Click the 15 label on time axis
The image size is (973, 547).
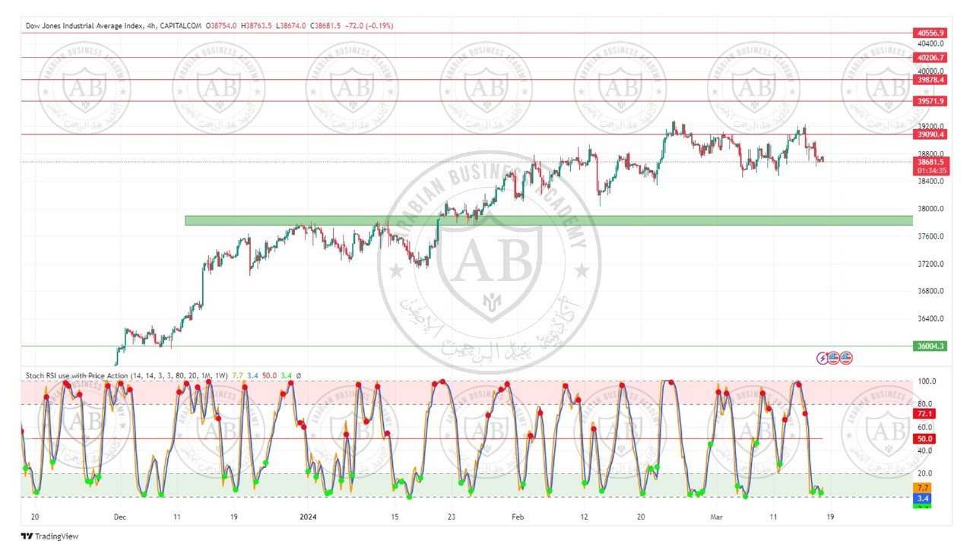[395, 516]
